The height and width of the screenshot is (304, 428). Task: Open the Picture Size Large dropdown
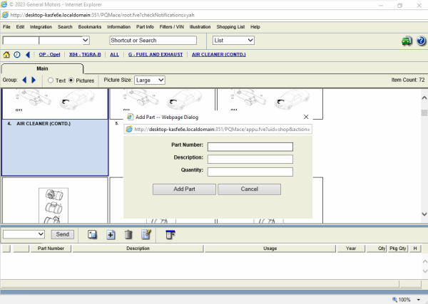150,80
